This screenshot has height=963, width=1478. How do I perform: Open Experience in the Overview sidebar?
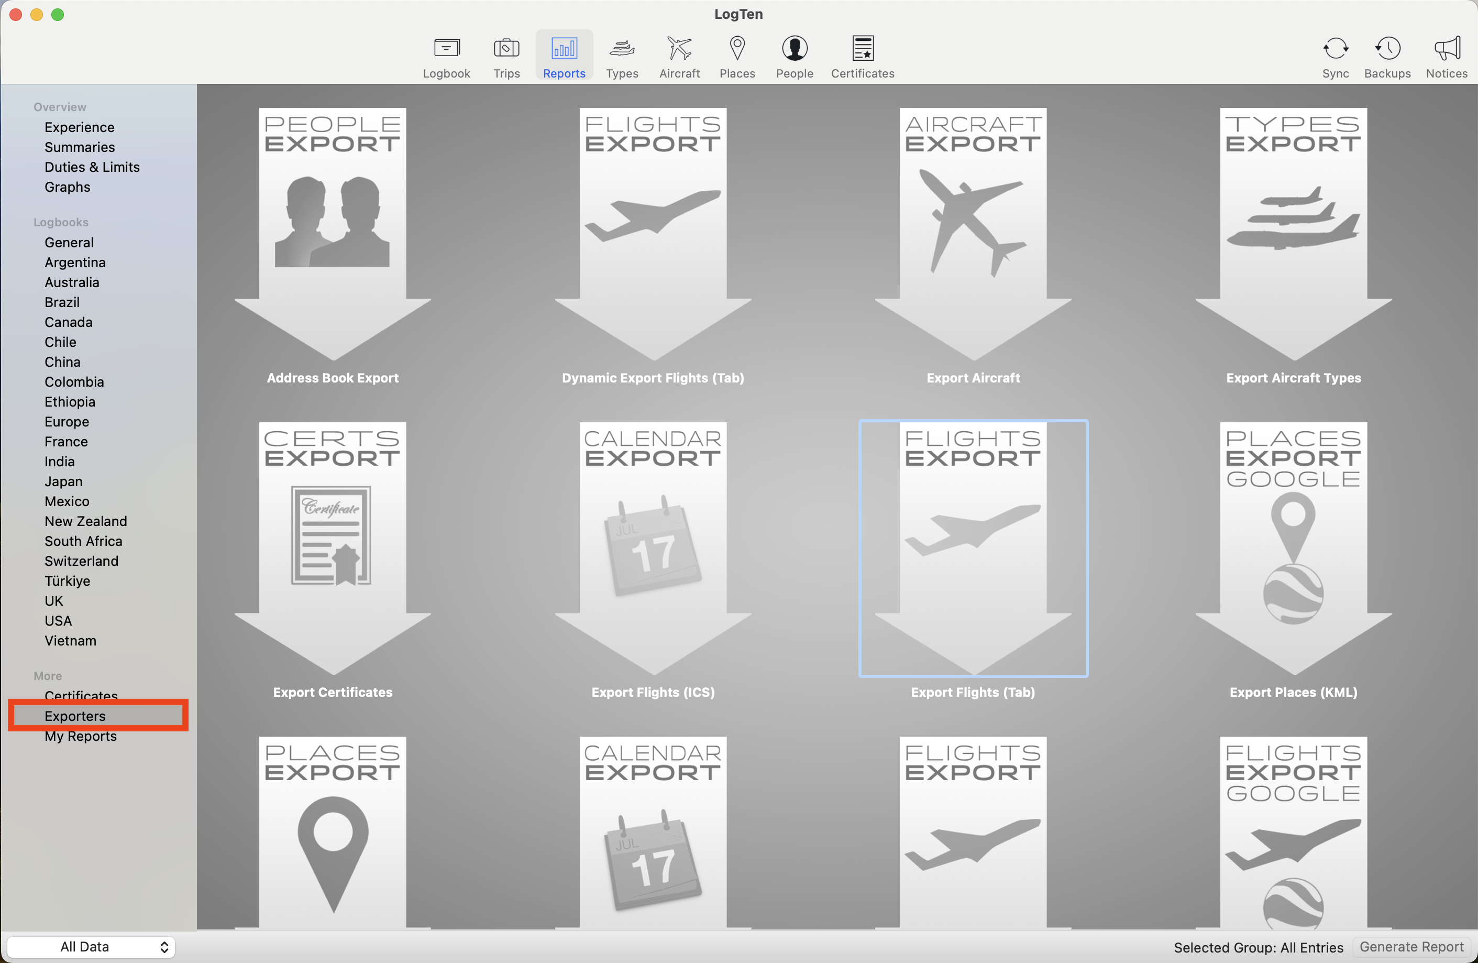80,127
